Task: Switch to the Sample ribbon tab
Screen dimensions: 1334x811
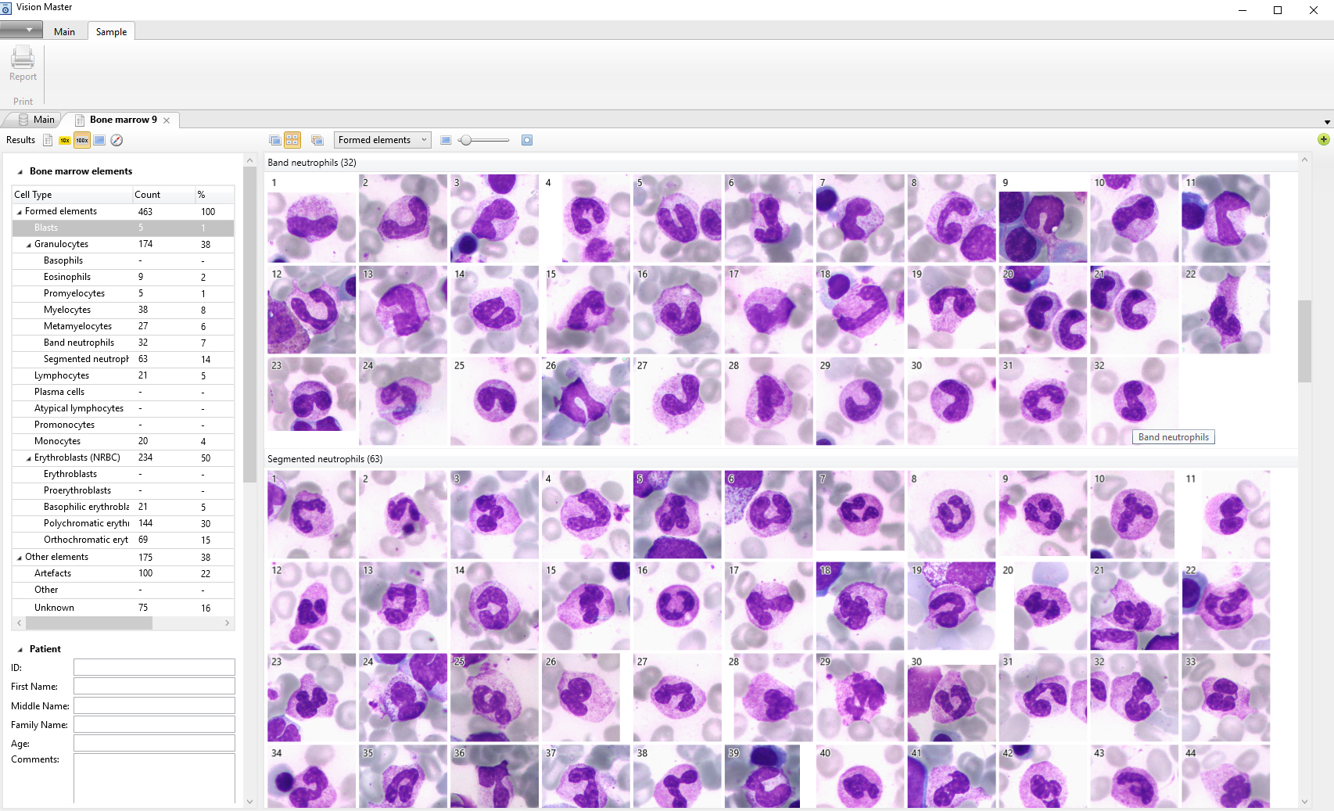Action: coord(111,32)
